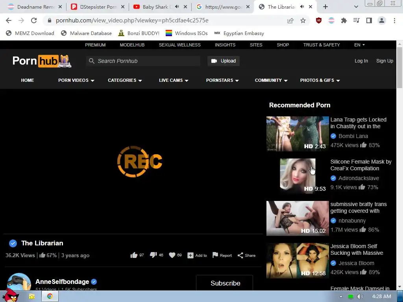The width and height of the screenshot is (403, 302).
Task: Click the Sign Up link
Action: click(x=385, y=61)
